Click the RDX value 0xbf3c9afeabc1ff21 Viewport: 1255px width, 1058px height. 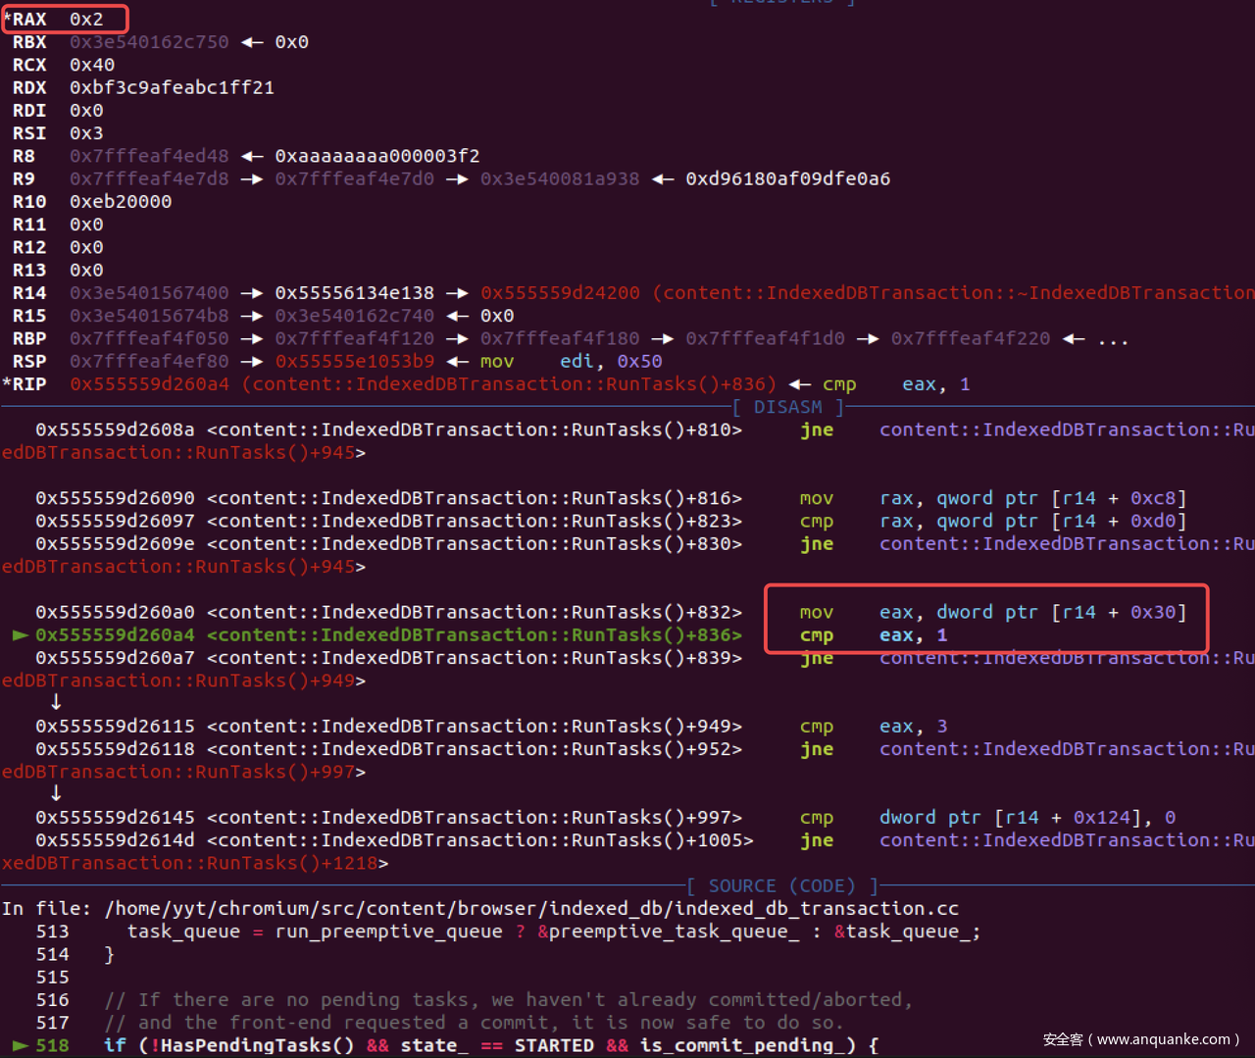pos(172,87)
